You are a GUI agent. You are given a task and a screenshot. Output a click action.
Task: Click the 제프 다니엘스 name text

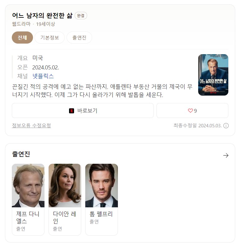28,217
